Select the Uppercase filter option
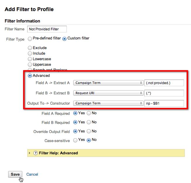 tap(30, 65)
